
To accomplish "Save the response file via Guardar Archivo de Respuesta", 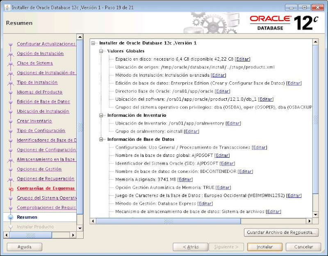I will click(281, 232).
